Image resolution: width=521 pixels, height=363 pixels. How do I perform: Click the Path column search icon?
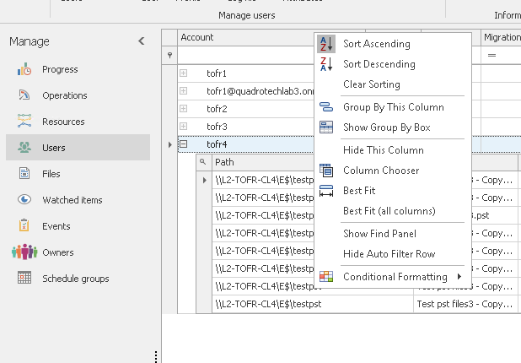pos(202,162)
